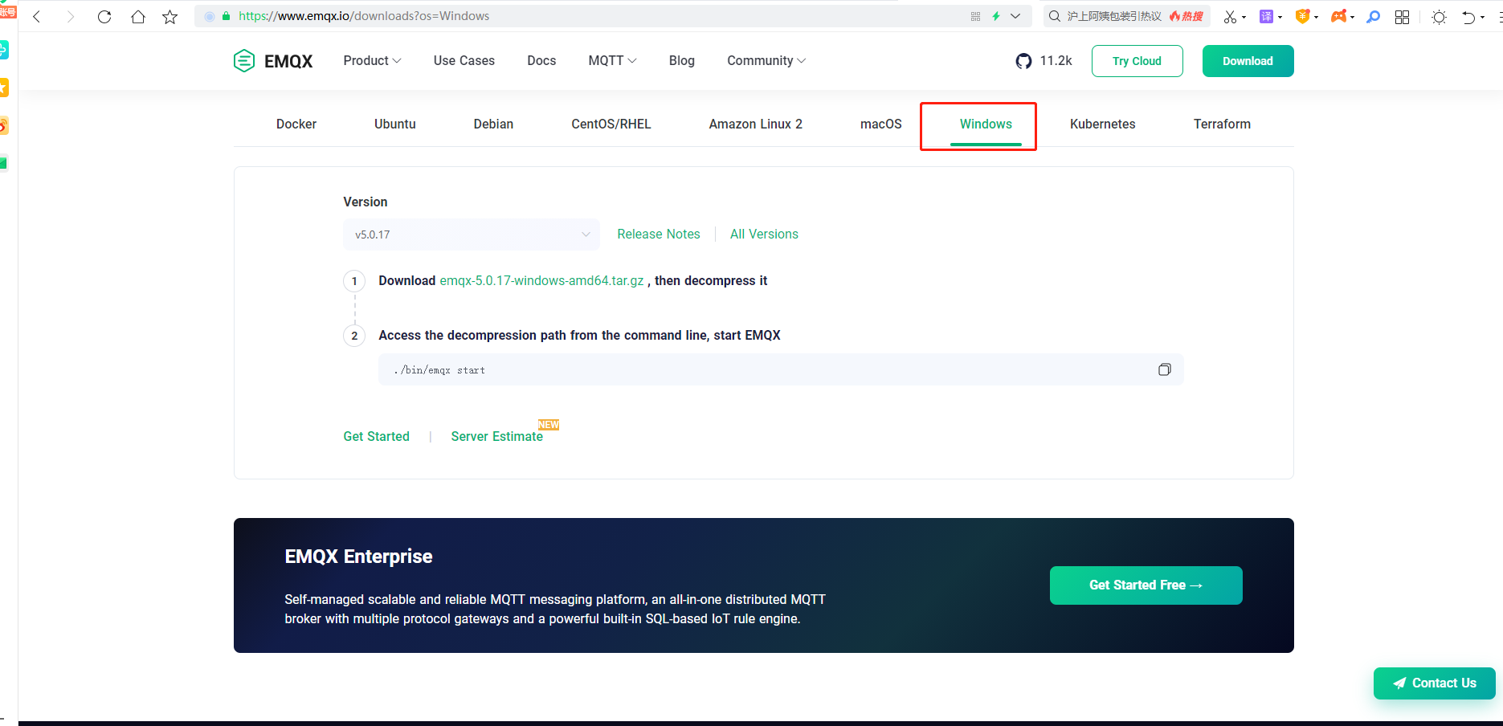Reload the page with the refresh icon

coord(104,16)
